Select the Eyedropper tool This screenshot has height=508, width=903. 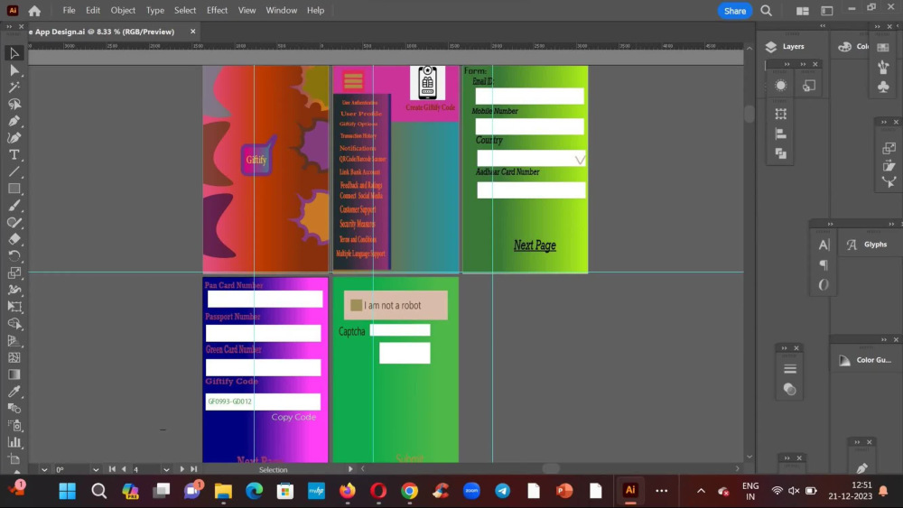point(14,392)
